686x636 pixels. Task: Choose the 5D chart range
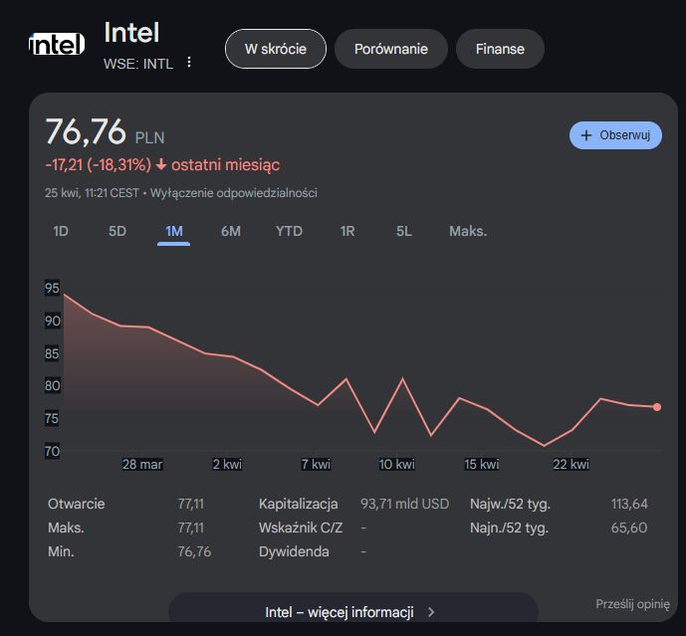click(117, 231)
